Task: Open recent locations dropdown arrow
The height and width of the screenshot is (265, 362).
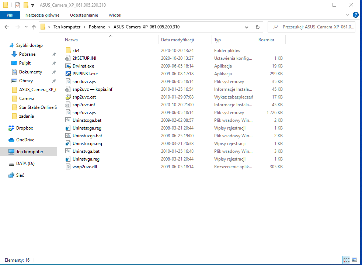Action: pyautogui.click(x=26, y=27)
